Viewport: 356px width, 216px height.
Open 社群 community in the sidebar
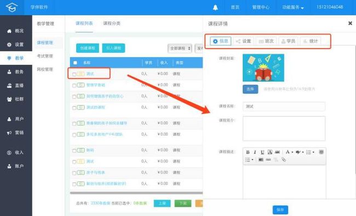[x=15, y=99]
